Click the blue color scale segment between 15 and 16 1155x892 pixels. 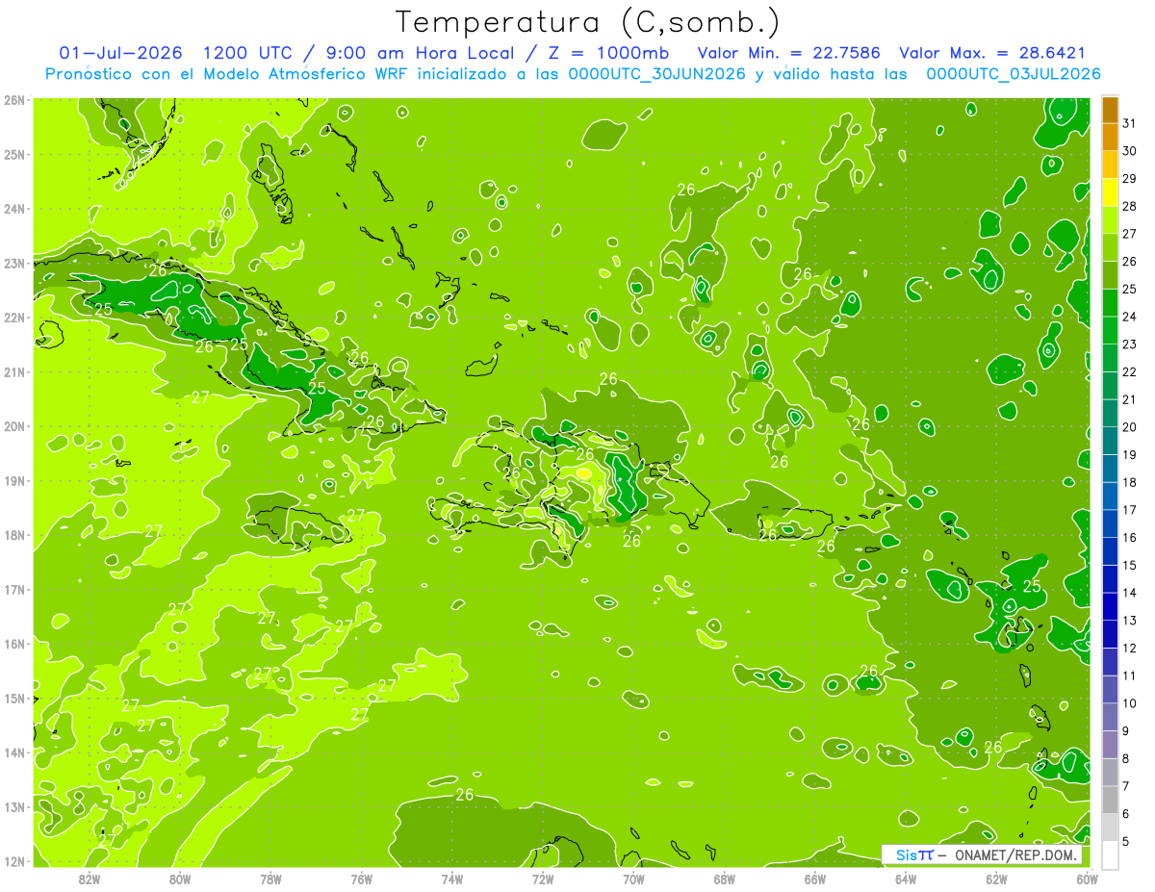pos(1110,550)
